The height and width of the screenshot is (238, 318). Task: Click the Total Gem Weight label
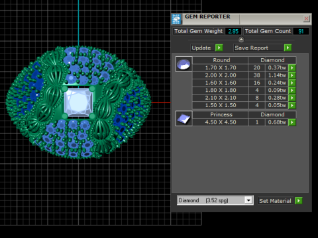pos(198,31)
